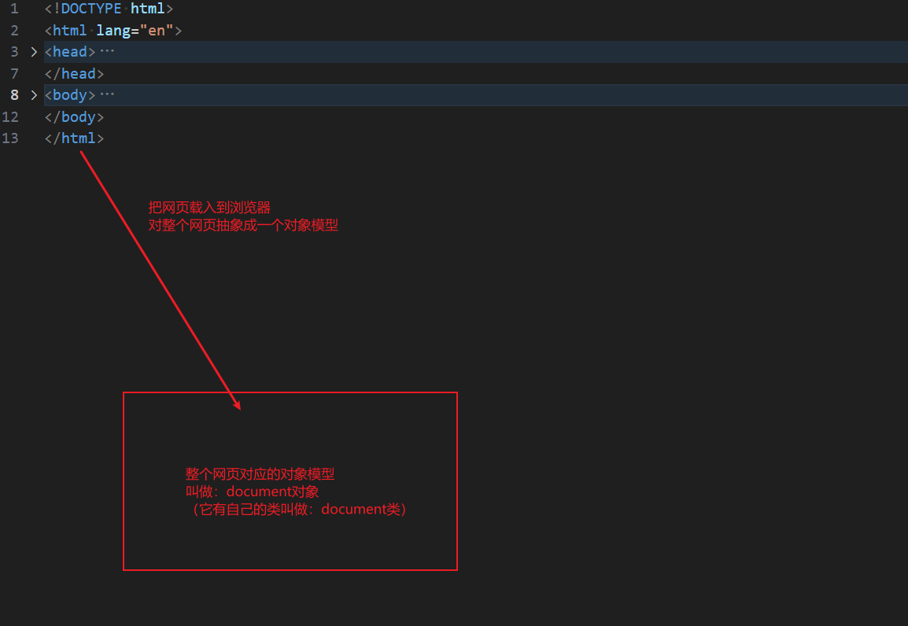Select line number 12 in gutter
908x626 pixels.
click(x=10, y=117)
